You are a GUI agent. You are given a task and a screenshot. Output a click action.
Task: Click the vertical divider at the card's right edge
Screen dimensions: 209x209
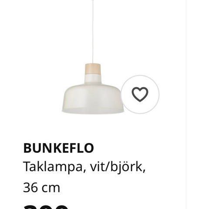186,104
